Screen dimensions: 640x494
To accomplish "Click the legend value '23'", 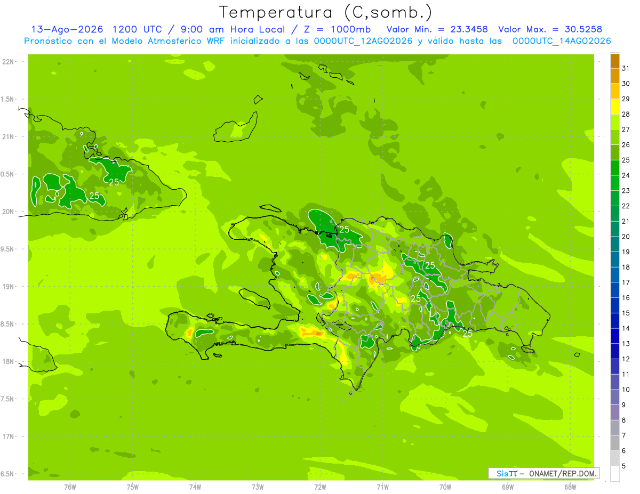I will pos(626,191).
